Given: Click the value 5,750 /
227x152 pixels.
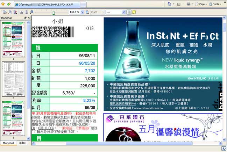Looking at the screenshot, I should [69, 93].
